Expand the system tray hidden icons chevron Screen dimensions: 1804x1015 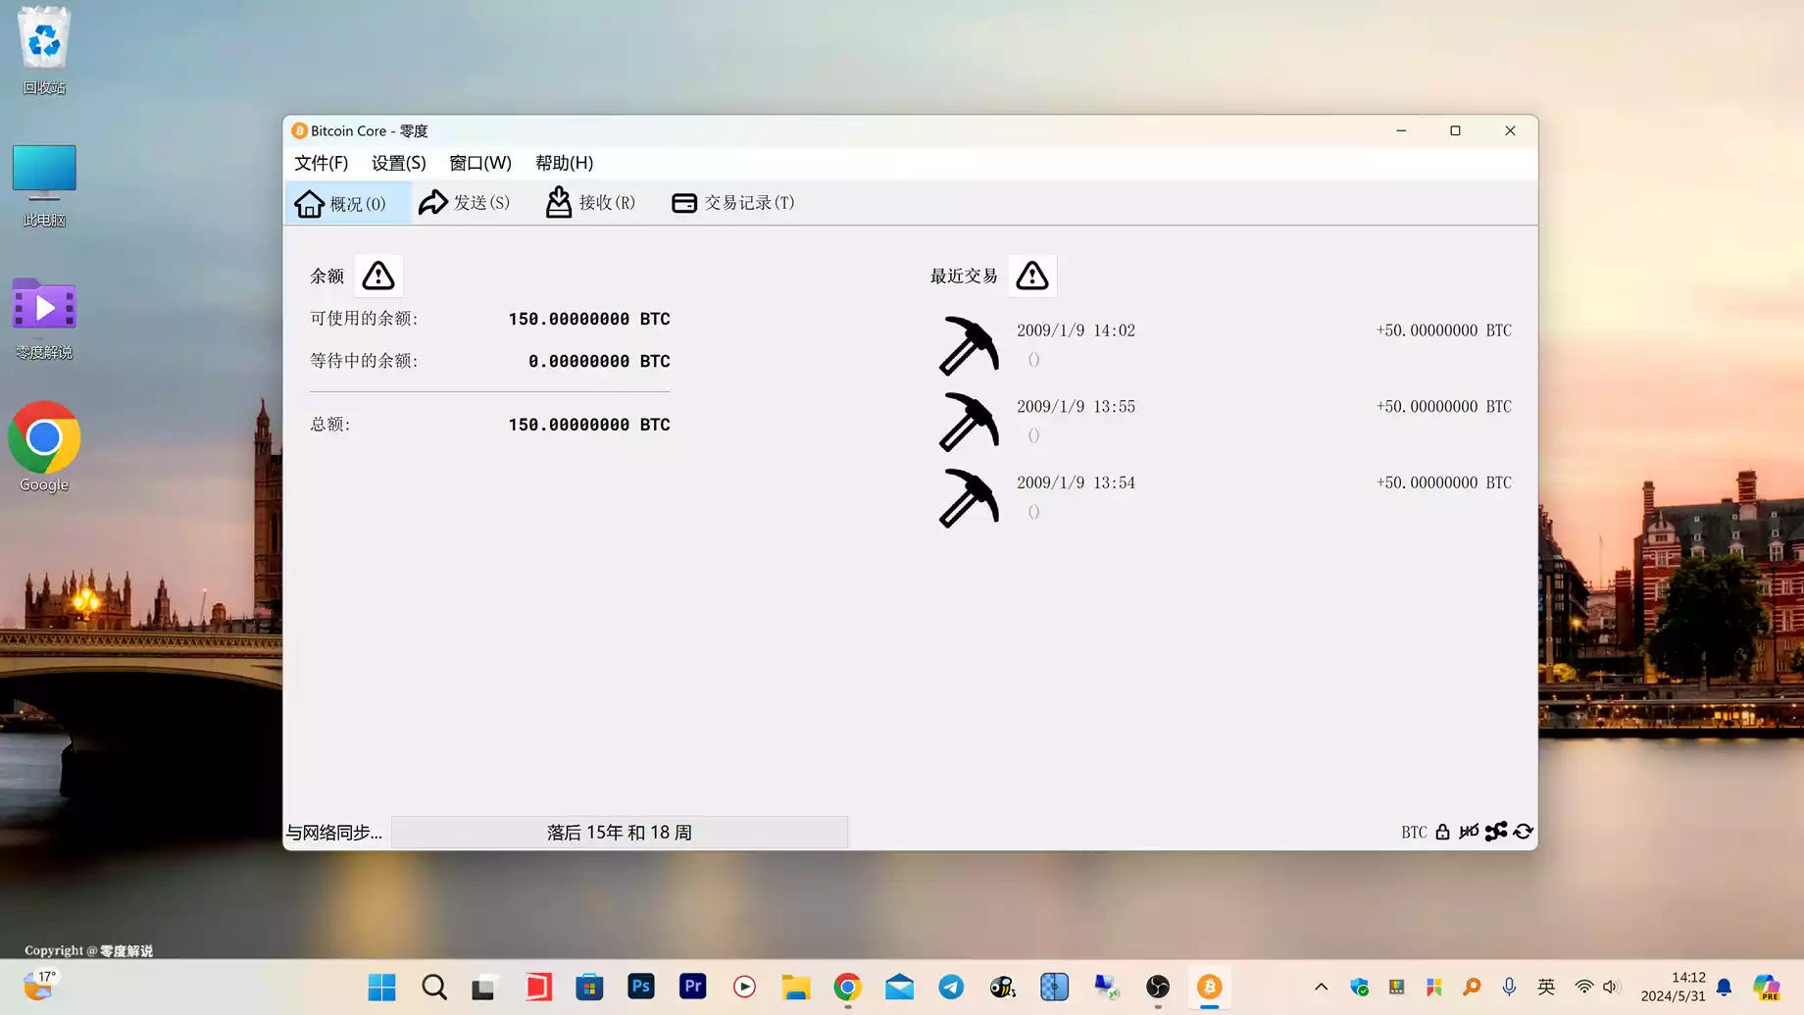pyautogui.click(x=1321, y=987)
